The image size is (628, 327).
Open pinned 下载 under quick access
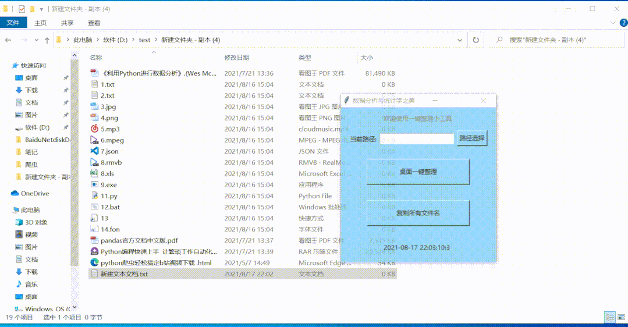(31, 90)
